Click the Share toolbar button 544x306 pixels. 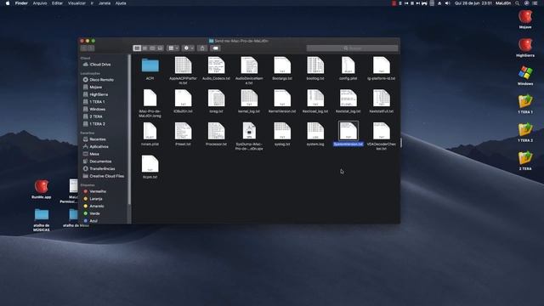[x=202, y=48]
